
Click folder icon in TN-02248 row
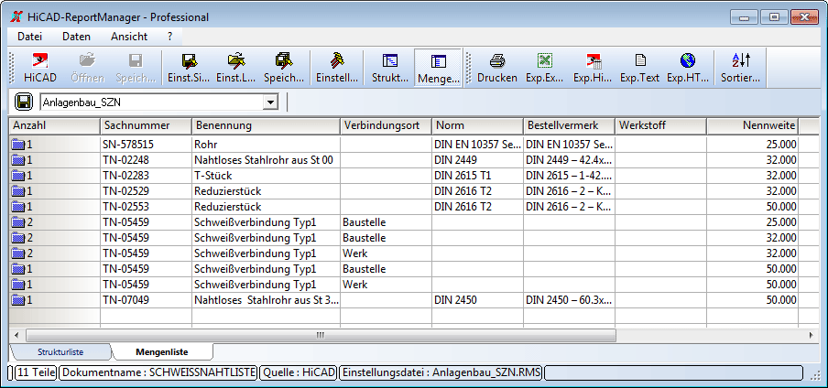pyautogui.click(x=18, y=160)
